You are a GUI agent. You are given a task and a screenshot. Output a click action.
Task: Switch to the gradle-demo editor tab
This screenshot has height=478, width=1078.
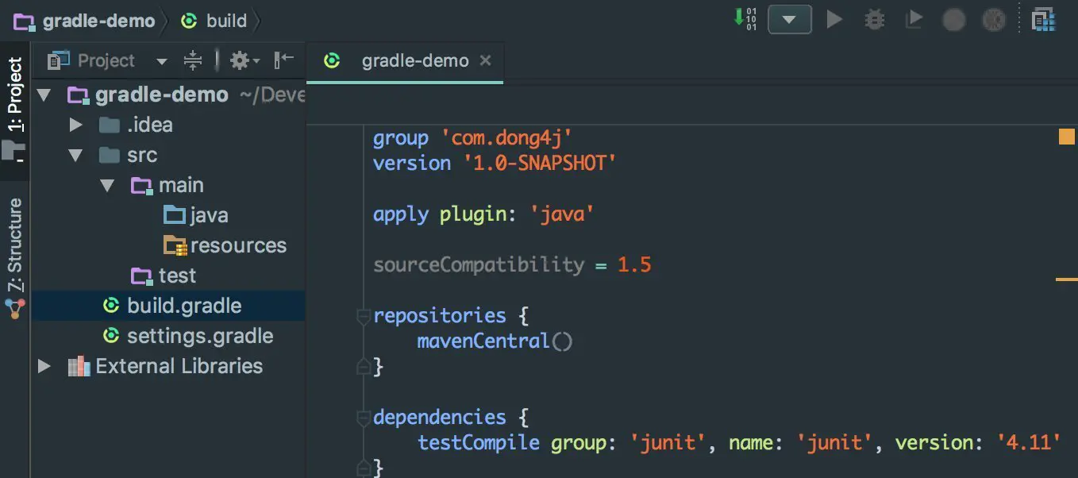pyautogui.click(x=414, y=61)
